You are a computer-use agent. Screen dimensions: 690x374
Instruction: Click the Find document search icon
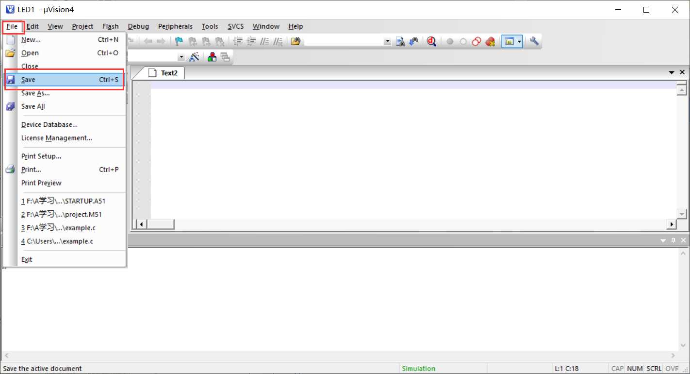[400, 42]
